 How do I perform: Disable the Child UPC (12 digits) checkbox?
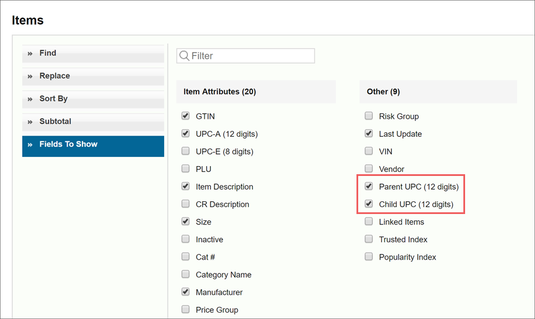click(x=369, y=204)
